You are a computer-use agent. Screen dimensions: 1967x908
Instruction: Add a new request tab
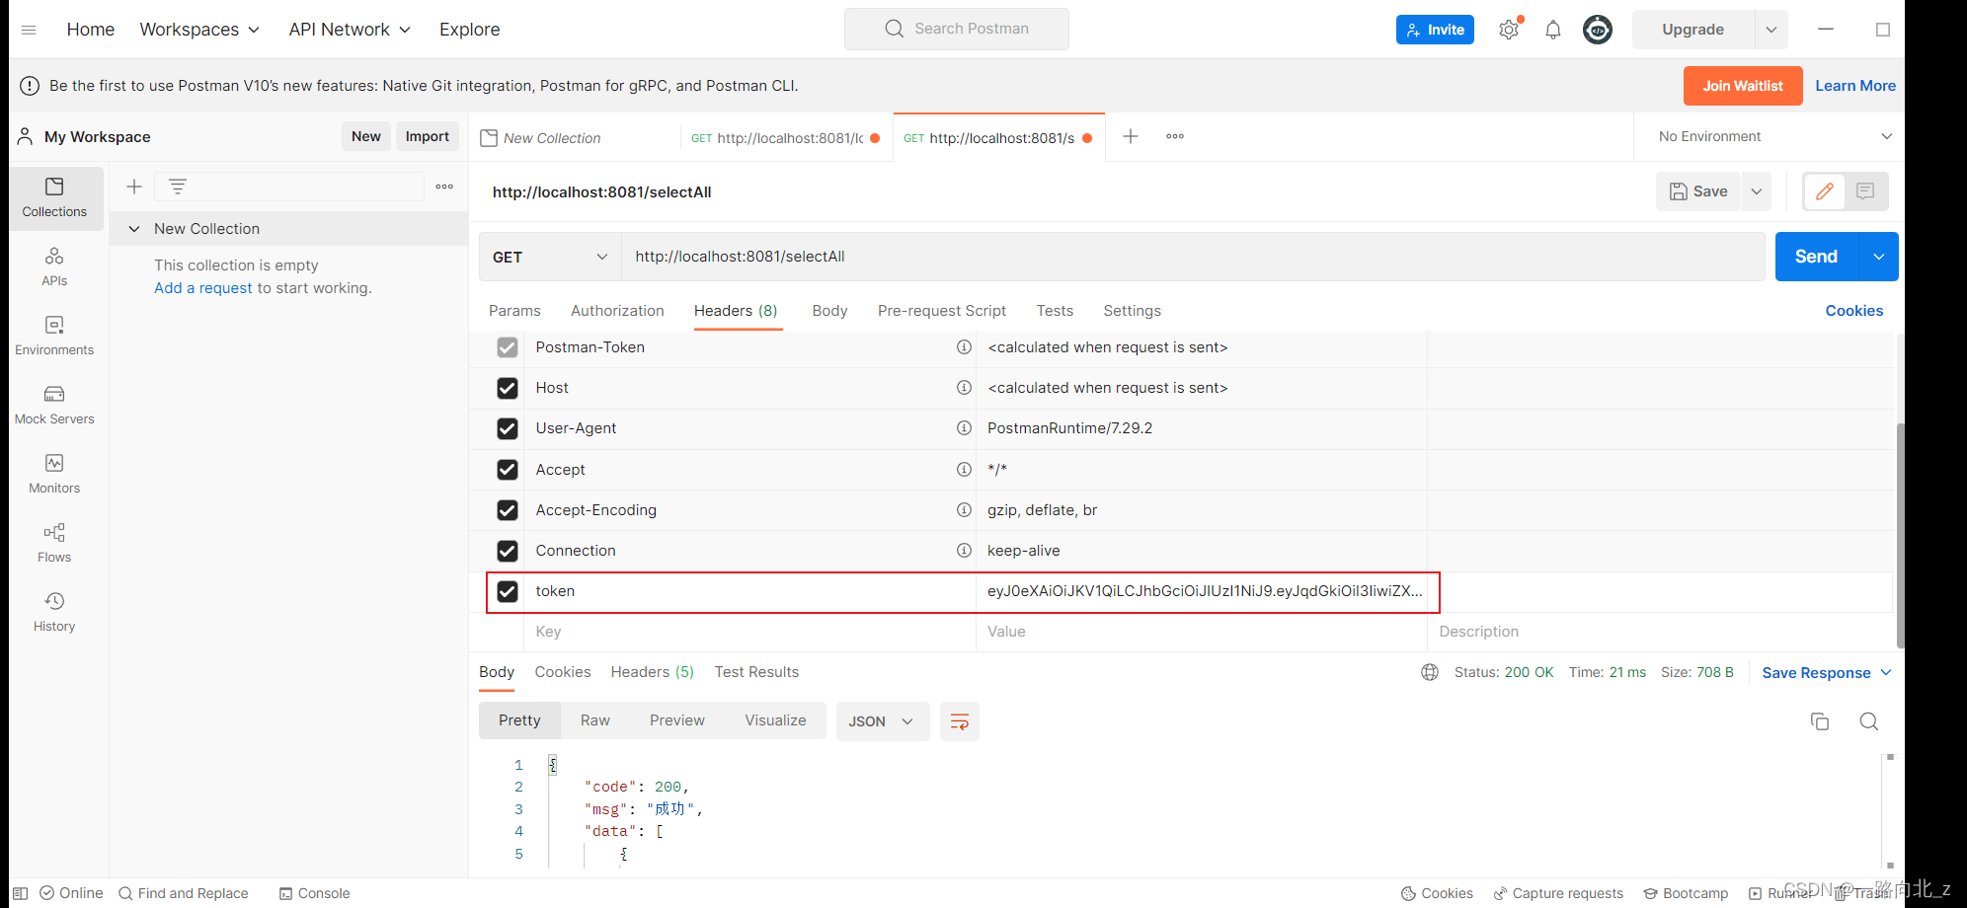coord(1131,136)
